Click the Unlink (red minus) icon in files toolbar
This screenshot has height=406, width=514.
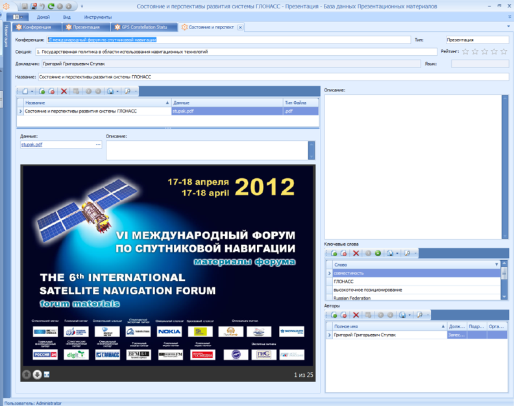click(x=51, y=91)
